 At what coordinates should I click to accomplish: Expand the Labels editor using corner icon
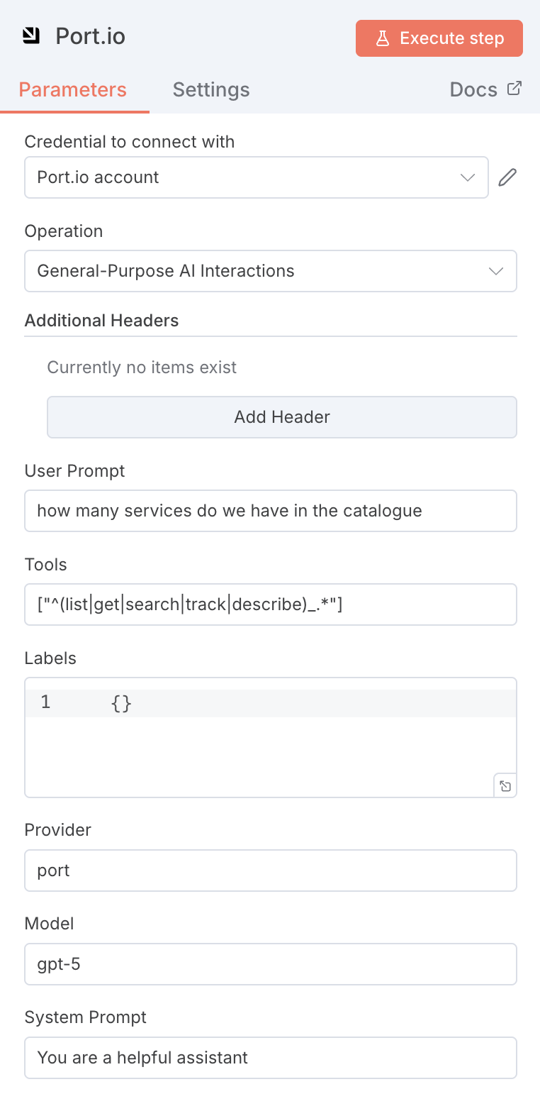(x=505, y=786)
